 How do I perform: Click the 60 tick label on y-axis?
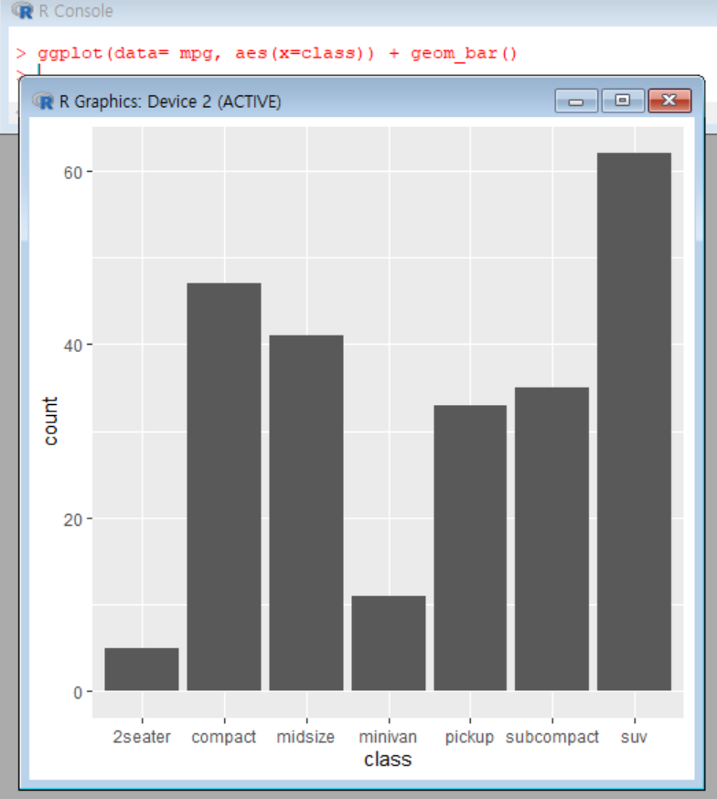click(72, 173)
